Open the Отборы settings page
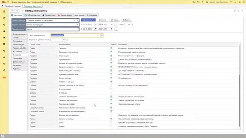Screen dimensions: 246x138 (x=20, y=38)
